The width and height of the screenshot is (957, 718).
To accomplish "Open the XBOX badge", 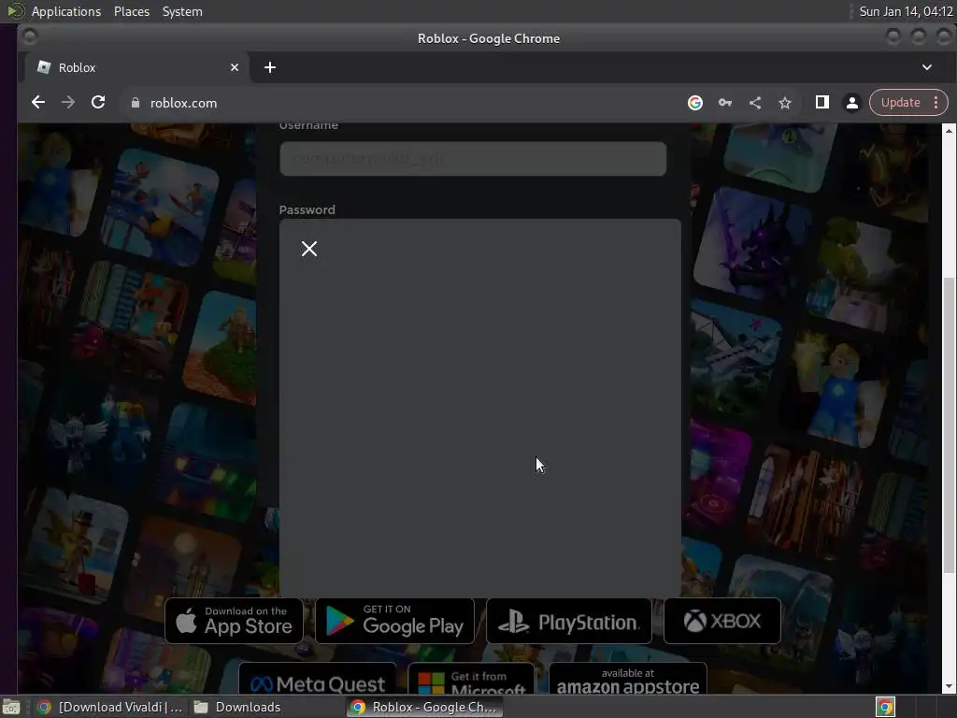I will click(x=722, y=621).
